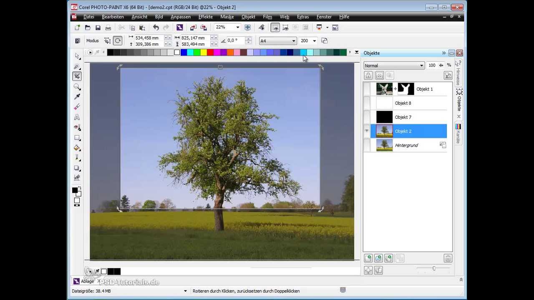
Task: Click the Objekt 1 mask thumbnail
Action: 406,89
